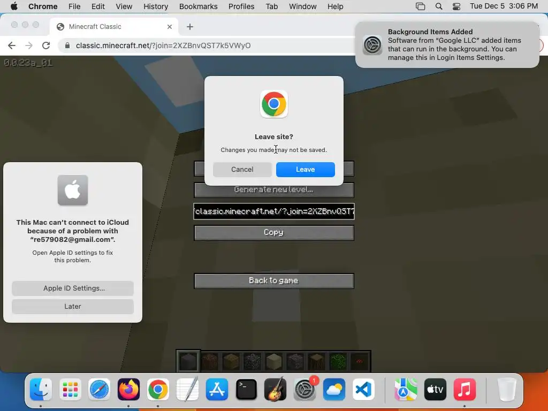
Task: Launch Terminal from the dock
Action: tap(246, 390)
